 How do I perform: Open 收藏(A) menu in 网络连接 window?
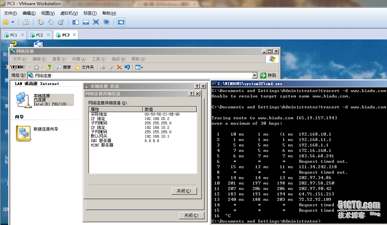pyautogui.click(x=79, y=59)
